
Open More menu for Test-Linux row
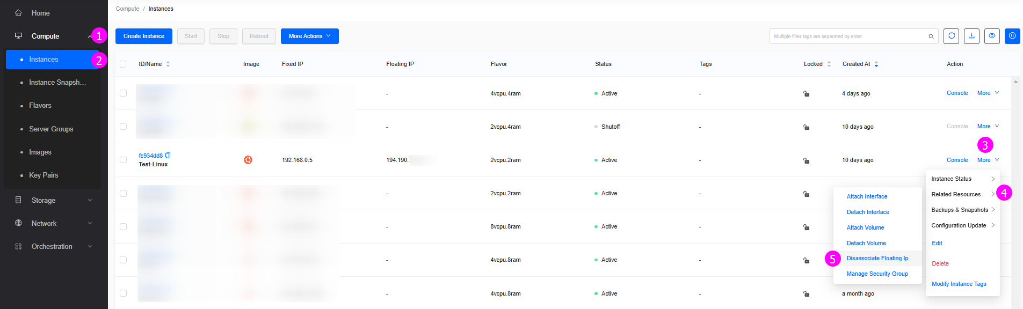click(988, 160)
